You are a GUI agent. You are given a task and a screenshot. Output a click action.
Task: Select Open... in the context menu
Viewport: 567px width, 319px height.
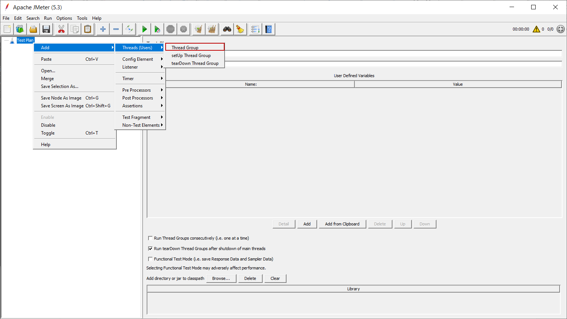click(75, 71)
